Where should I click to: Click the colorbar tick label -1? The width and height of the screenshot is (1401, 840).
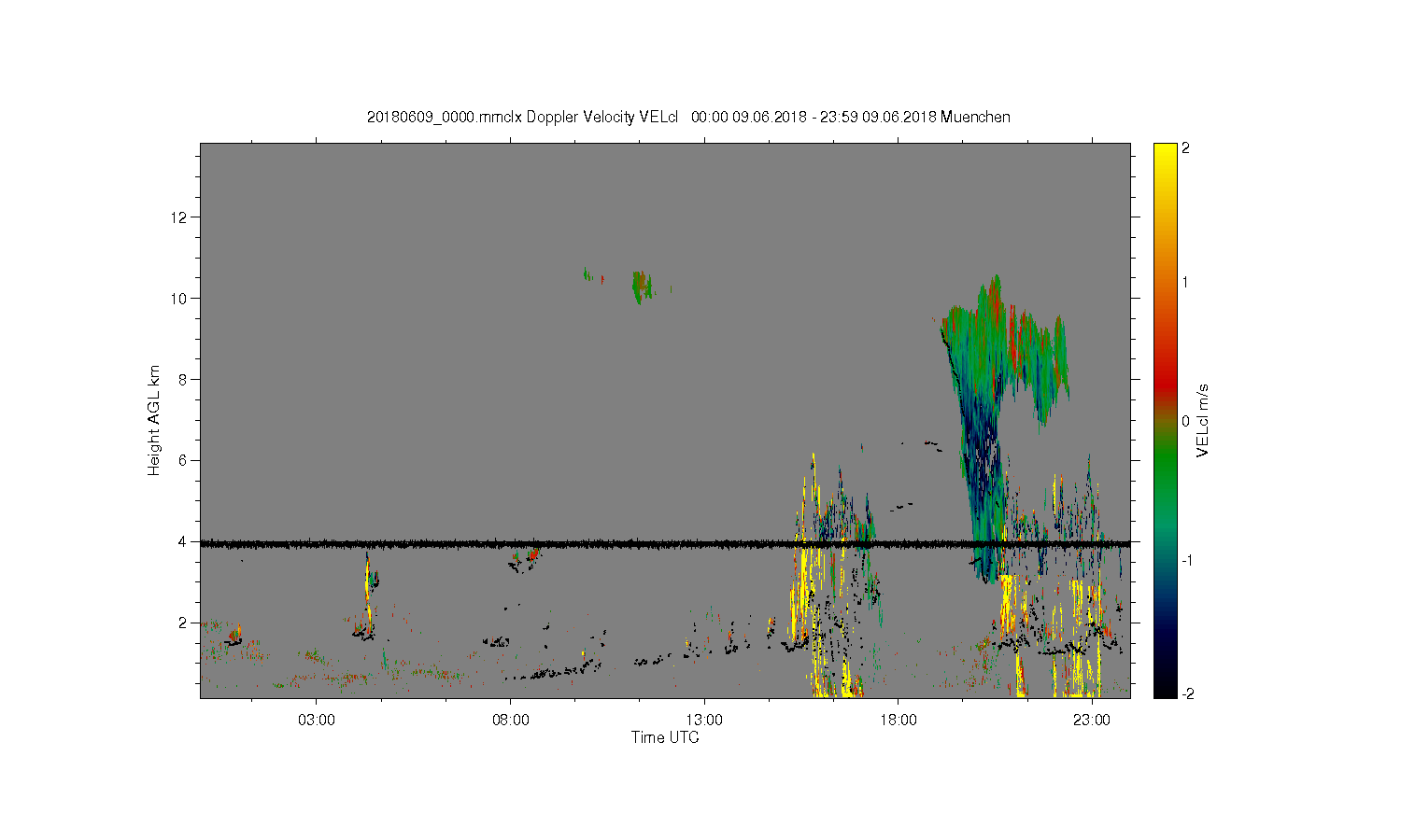click(x=1185, y=560)
